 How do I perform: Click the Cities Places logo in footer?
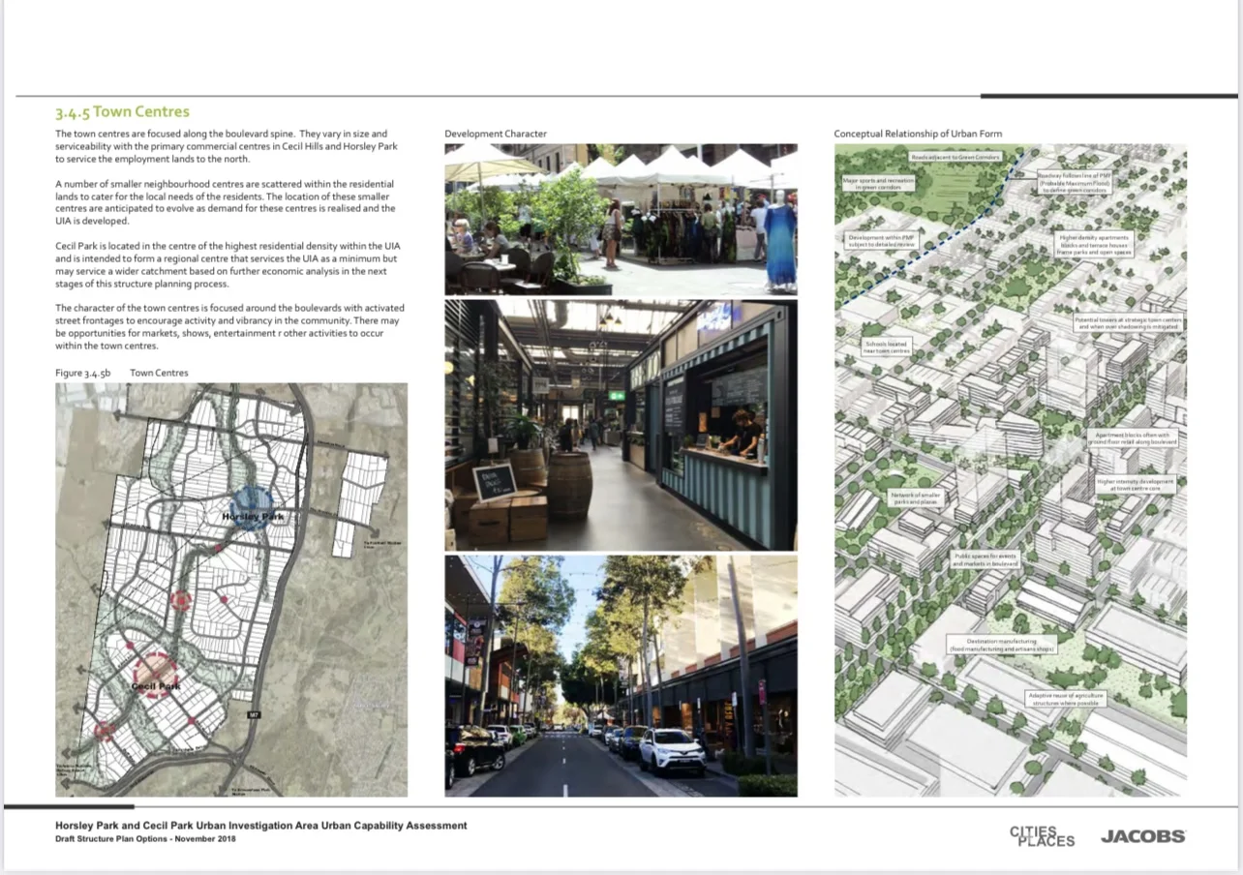[1042, 836]
